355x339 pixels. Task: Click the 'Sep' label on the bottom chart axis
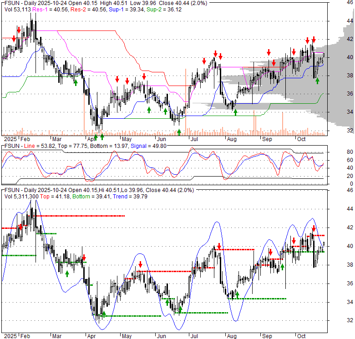pos(267,336)
